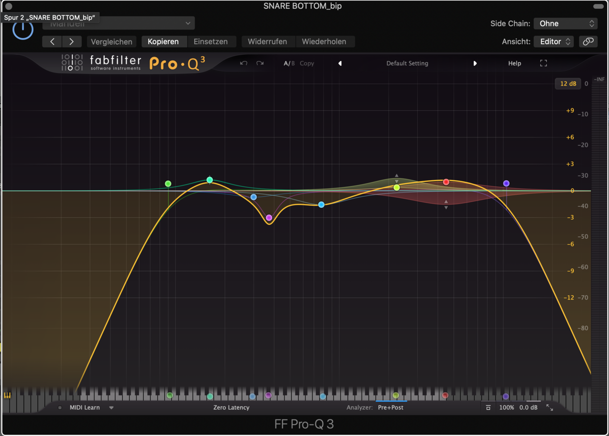
Task: Open the Ansicht Editor dropdown
Action: click(x=553, y=42)
